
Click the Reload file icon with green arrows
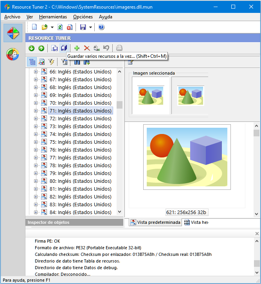pyautogui.click(x=60, y=27)
